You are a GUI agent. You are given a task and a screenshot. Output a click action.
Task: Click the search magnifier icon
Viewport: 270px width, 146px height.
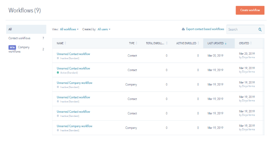pos(260,30)
